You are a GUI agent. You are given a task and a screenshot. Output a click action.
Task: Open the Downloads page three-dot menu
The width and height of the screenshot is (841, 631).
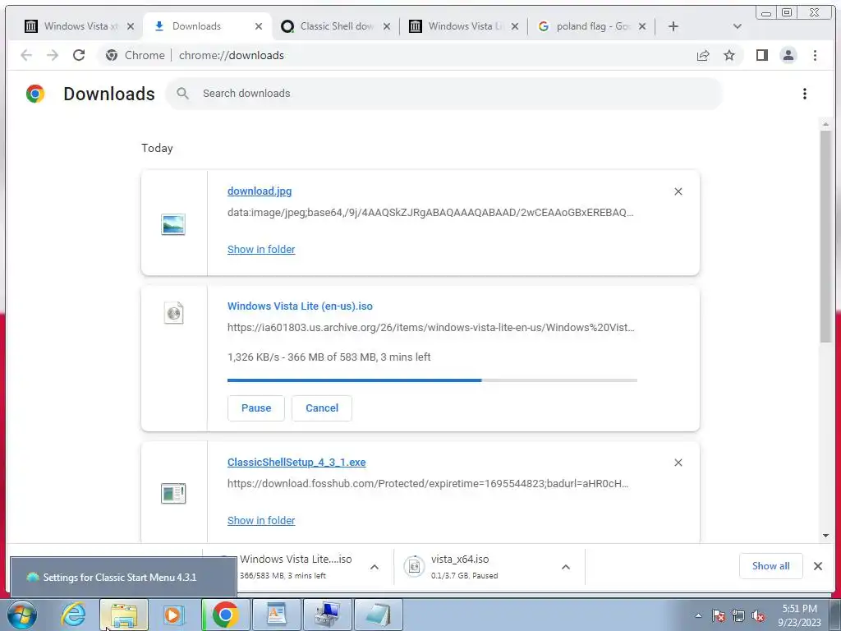click(804, 94)
